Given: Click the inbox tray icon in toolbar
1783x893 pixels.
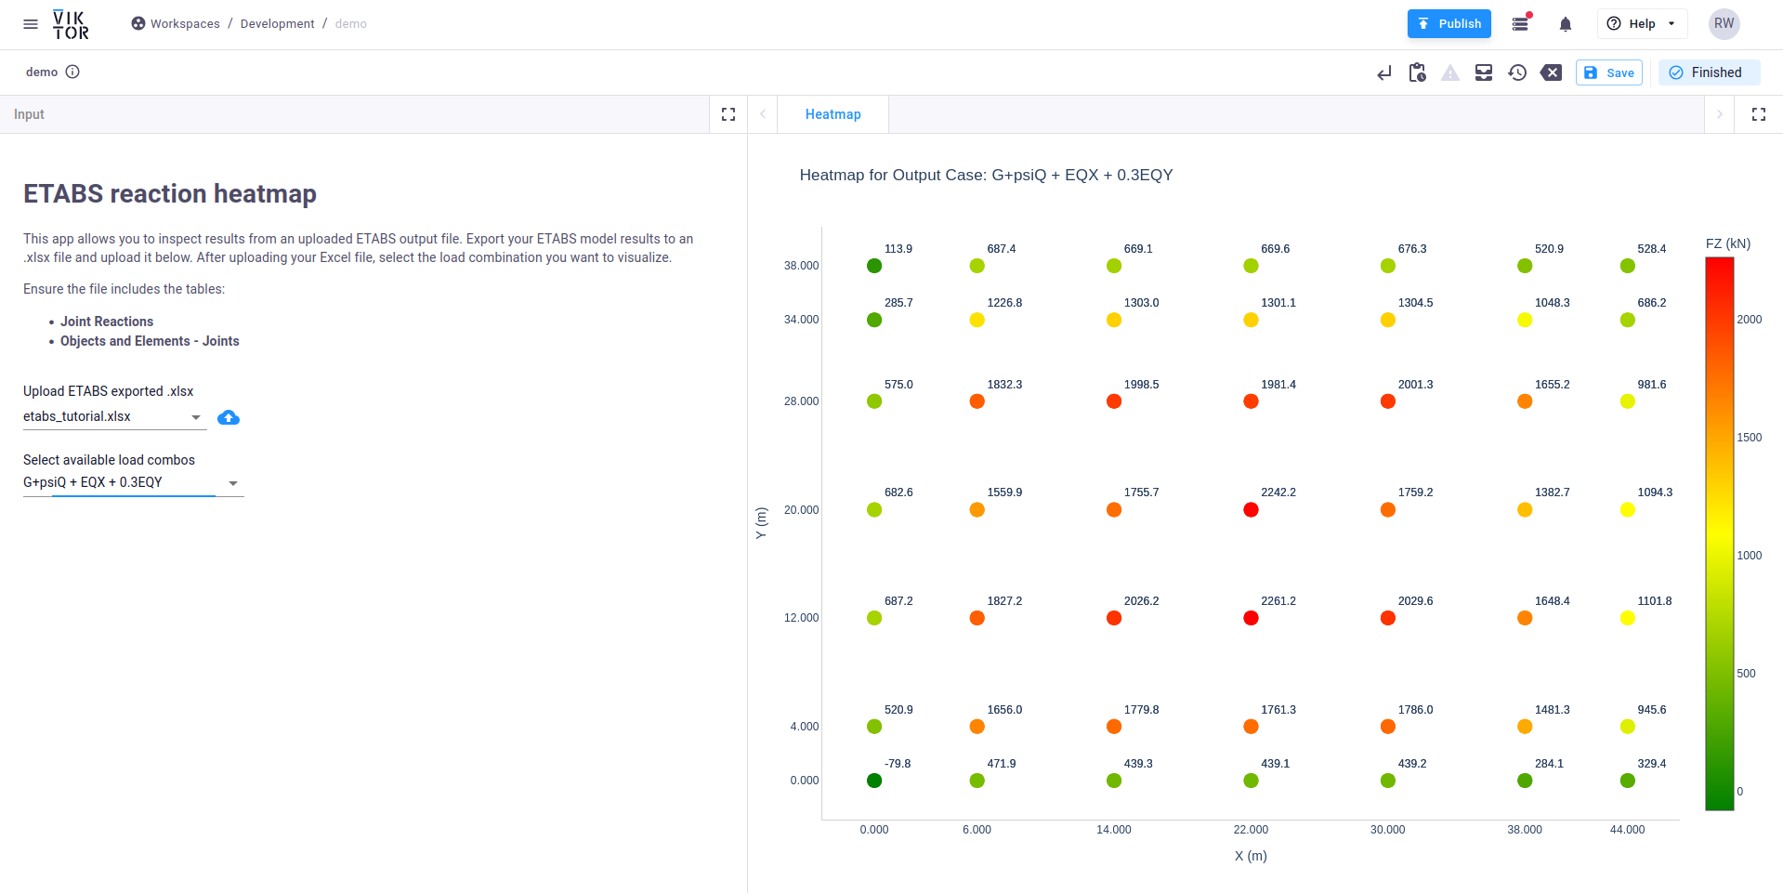Looking at the screenshot, I should pyautogui.click(x=1484, y=72).
